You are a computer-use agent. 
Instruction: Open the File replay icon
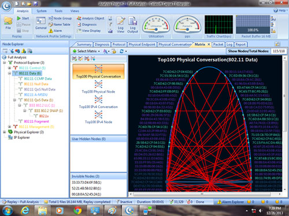pyautogui.click(x=8, y=23)
